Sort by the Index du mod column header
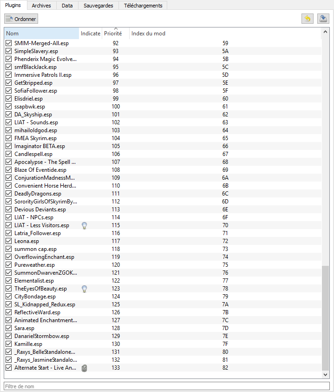The width and height of the screenshot is (334, 392). [225, 34]
